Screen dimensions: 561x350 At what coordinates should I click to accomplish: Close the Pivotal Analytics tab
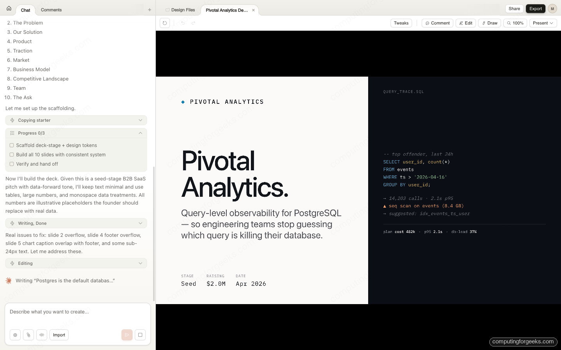pyautogui.click(x=253, y=10)
